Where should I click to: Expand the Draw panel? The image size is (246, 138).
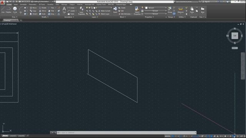point(15,17)
